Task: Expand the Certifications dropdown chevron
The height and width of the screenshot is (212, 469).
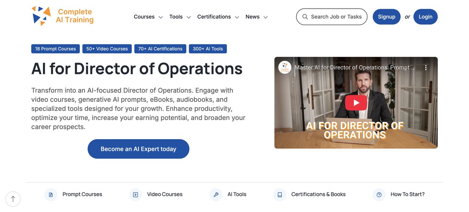Action: 237,17
